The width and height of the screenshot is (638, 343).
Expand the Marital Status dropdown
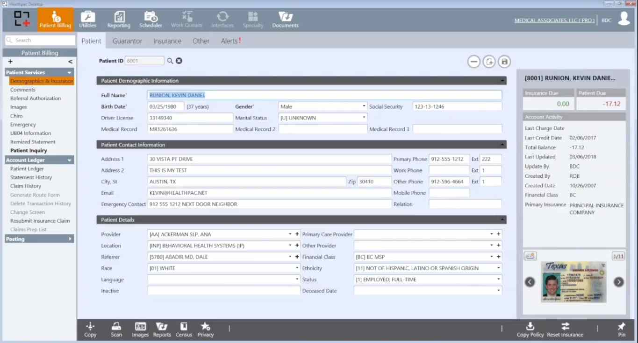tap(364, 118)
